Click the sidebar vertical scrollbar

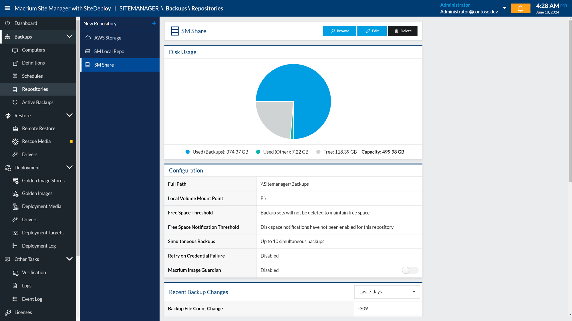pos(78,138)
